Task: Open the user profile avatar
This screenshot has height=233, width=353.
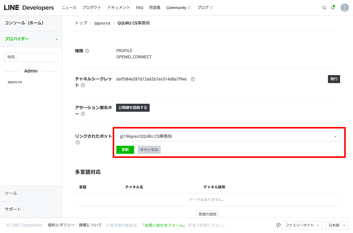Action: tap(344, 8)
